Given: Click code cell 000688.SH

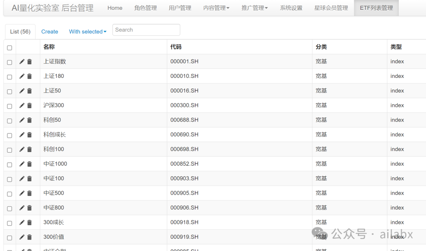Looking at the screenshot, I should point(184,120).
